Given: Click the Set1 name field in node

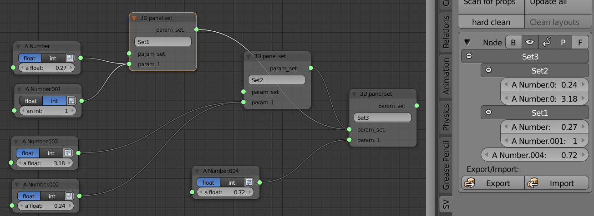Looking at the screenshot, I should 163,42.
